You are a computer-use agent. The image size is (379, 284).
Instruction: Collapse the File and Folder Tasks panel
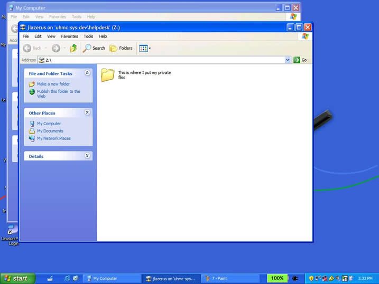tap(87, 73)
